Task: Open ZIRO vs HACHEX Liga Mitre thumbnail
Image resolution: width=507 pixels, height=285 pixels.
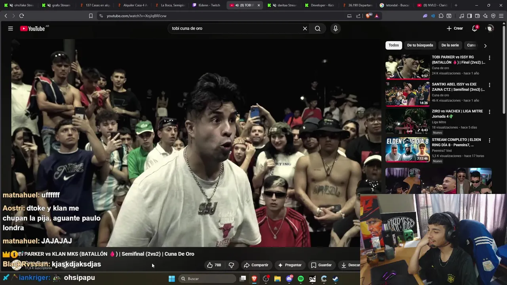Action: click(x=408, y=122)
